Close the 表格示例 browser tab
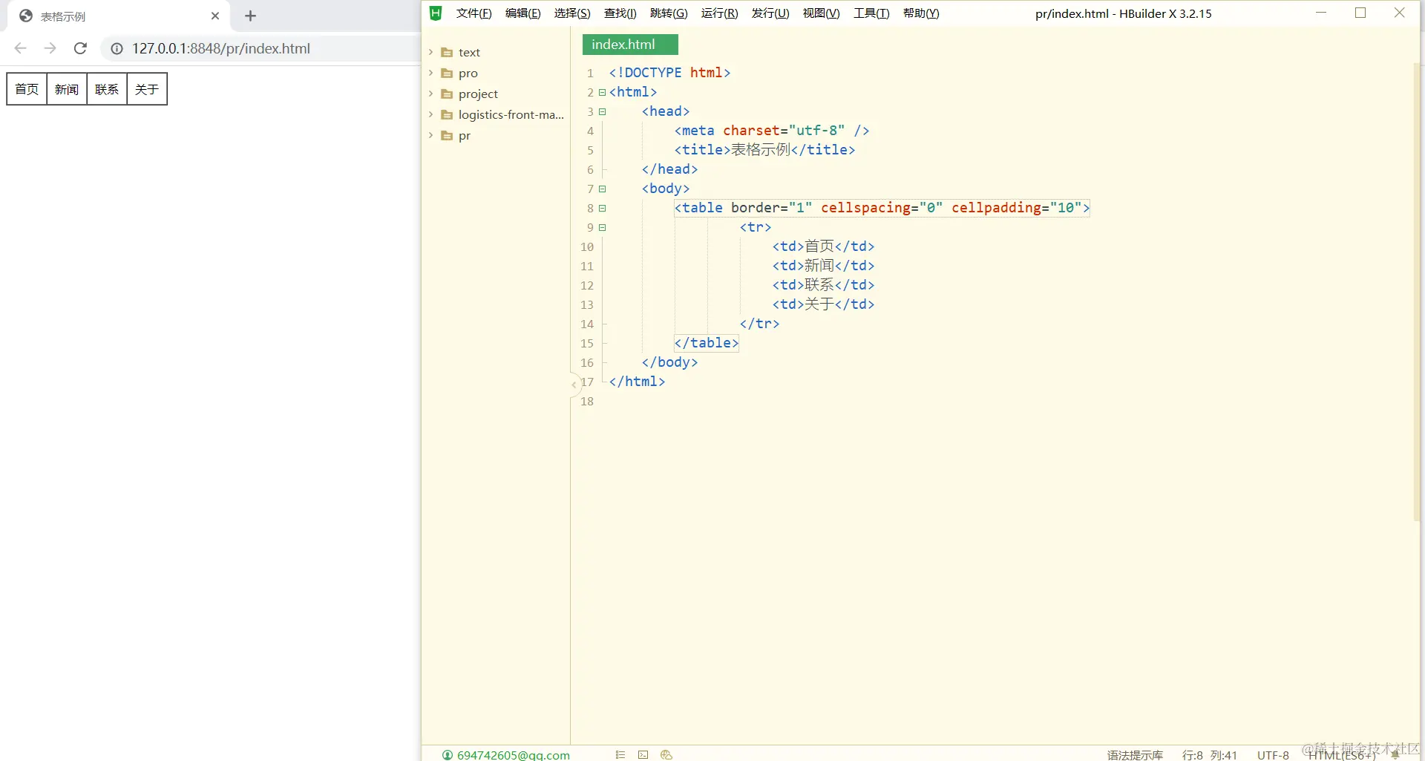 (215, 16)
